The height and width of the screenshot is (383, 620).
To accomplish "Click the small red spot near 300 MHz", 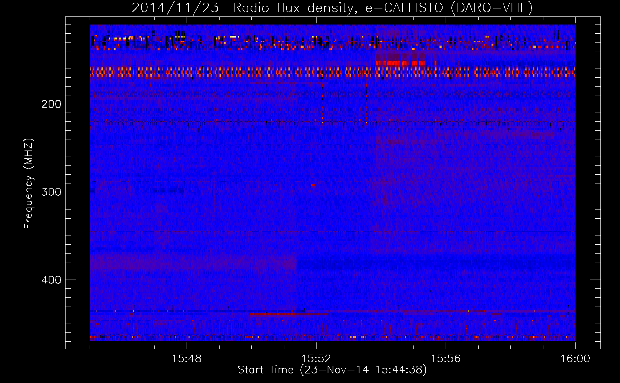I will (313, 185).
